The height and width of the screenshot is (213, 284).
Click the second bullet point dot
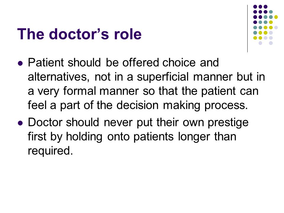(x=20, y=123)
